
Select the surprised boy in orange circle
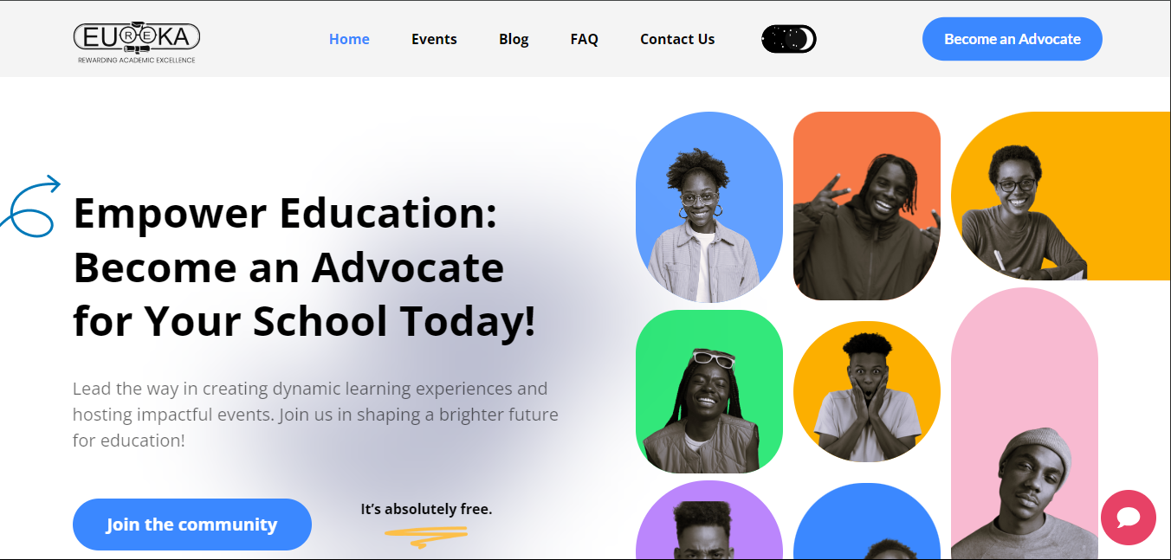(867, 392)
